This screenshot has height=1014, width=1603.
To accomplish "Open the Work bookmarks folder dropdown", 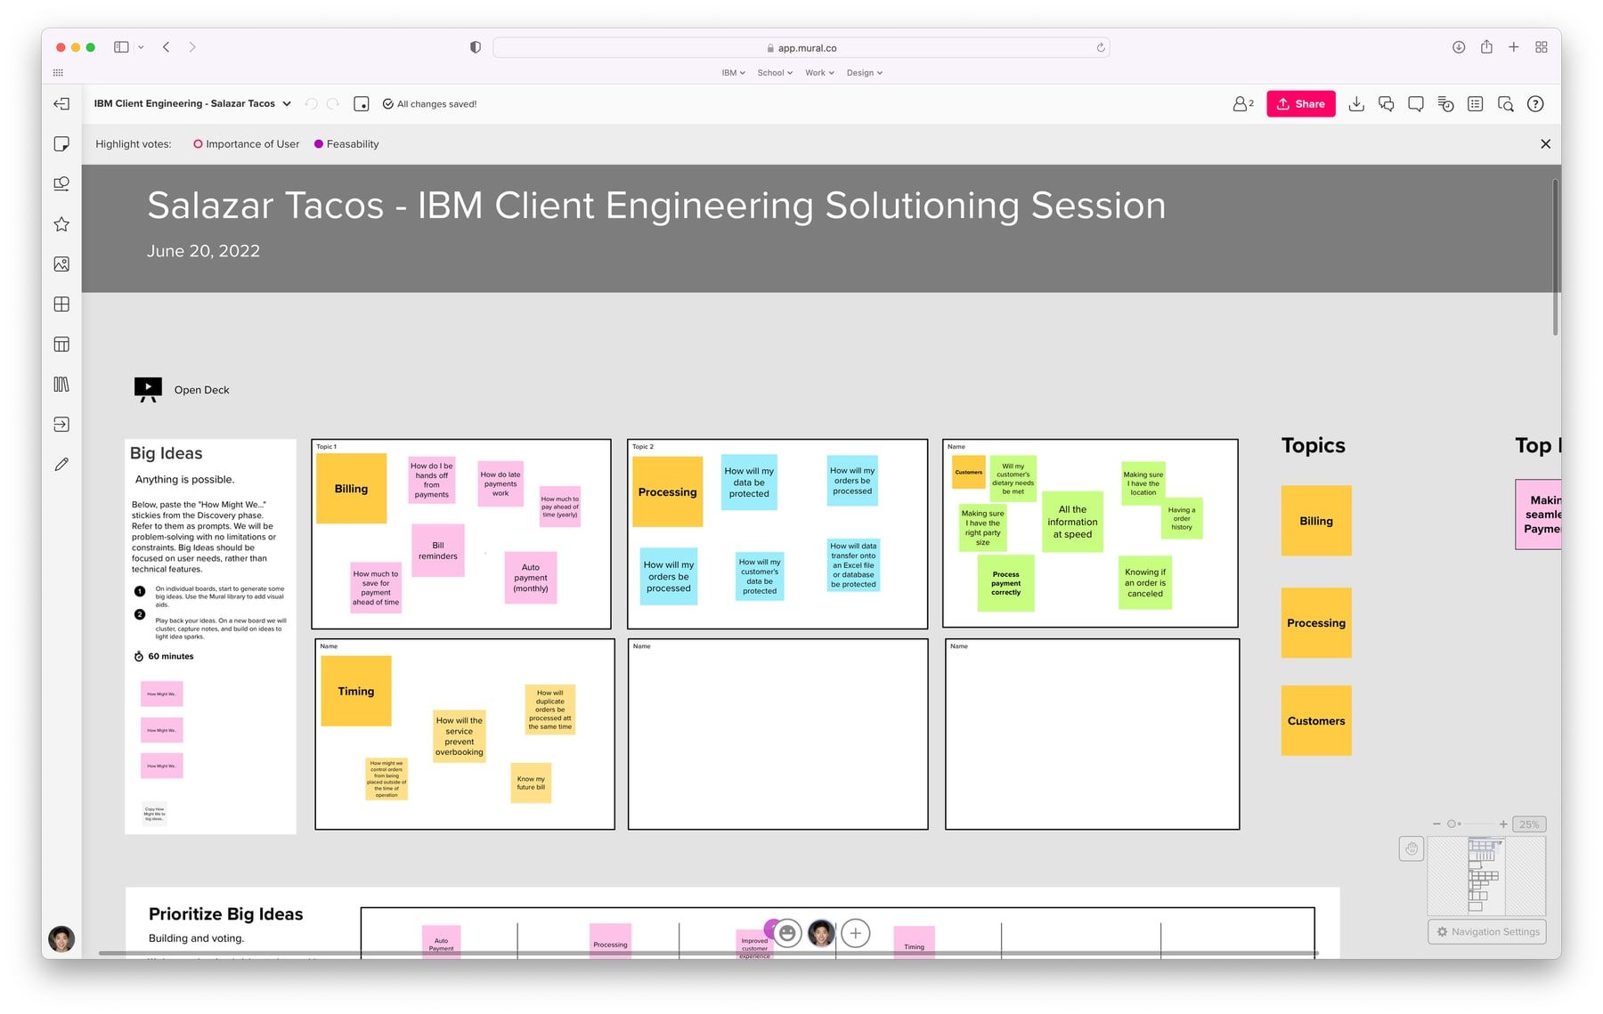I will [x=819, y=73].
